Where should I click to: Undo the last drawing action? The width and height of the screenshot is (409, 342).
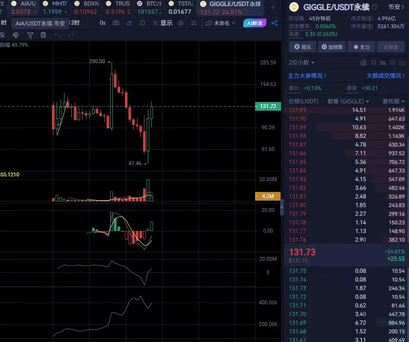[58, 35]
